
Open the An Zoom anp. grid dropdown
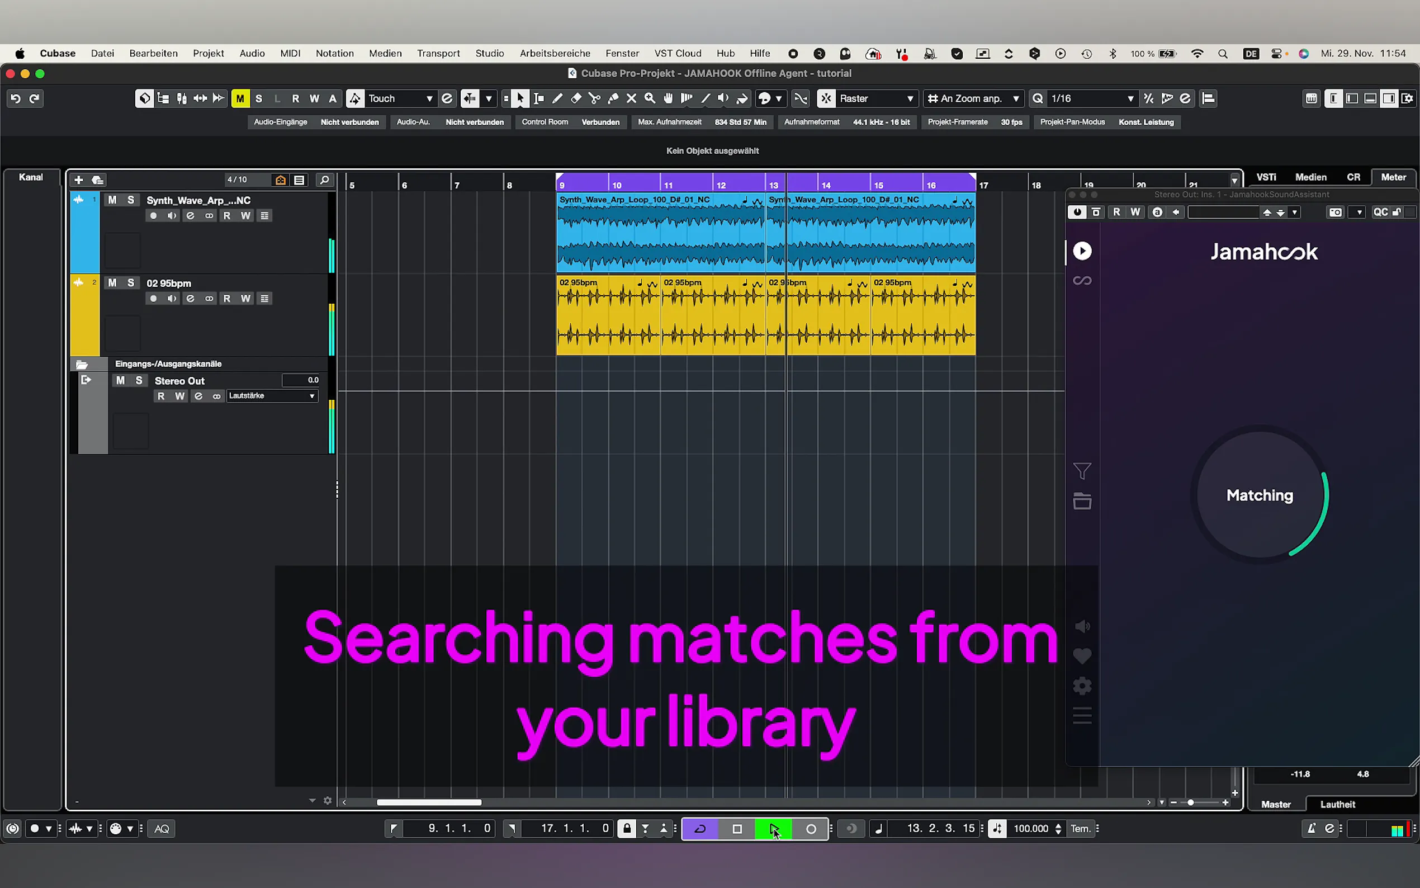pyautogui.click(x=974, y=98)
